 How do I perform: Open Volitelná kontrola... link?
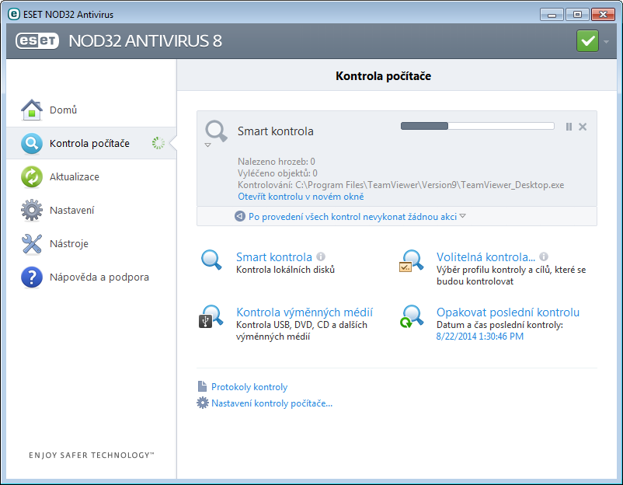pos(486,256)
